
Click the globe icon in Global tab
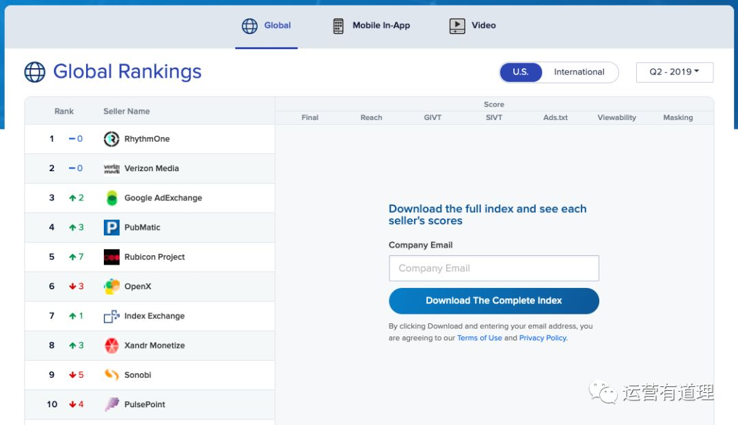[249, 26]
